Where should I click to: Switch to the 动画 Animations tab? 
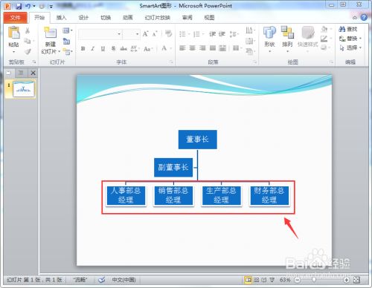128,18
